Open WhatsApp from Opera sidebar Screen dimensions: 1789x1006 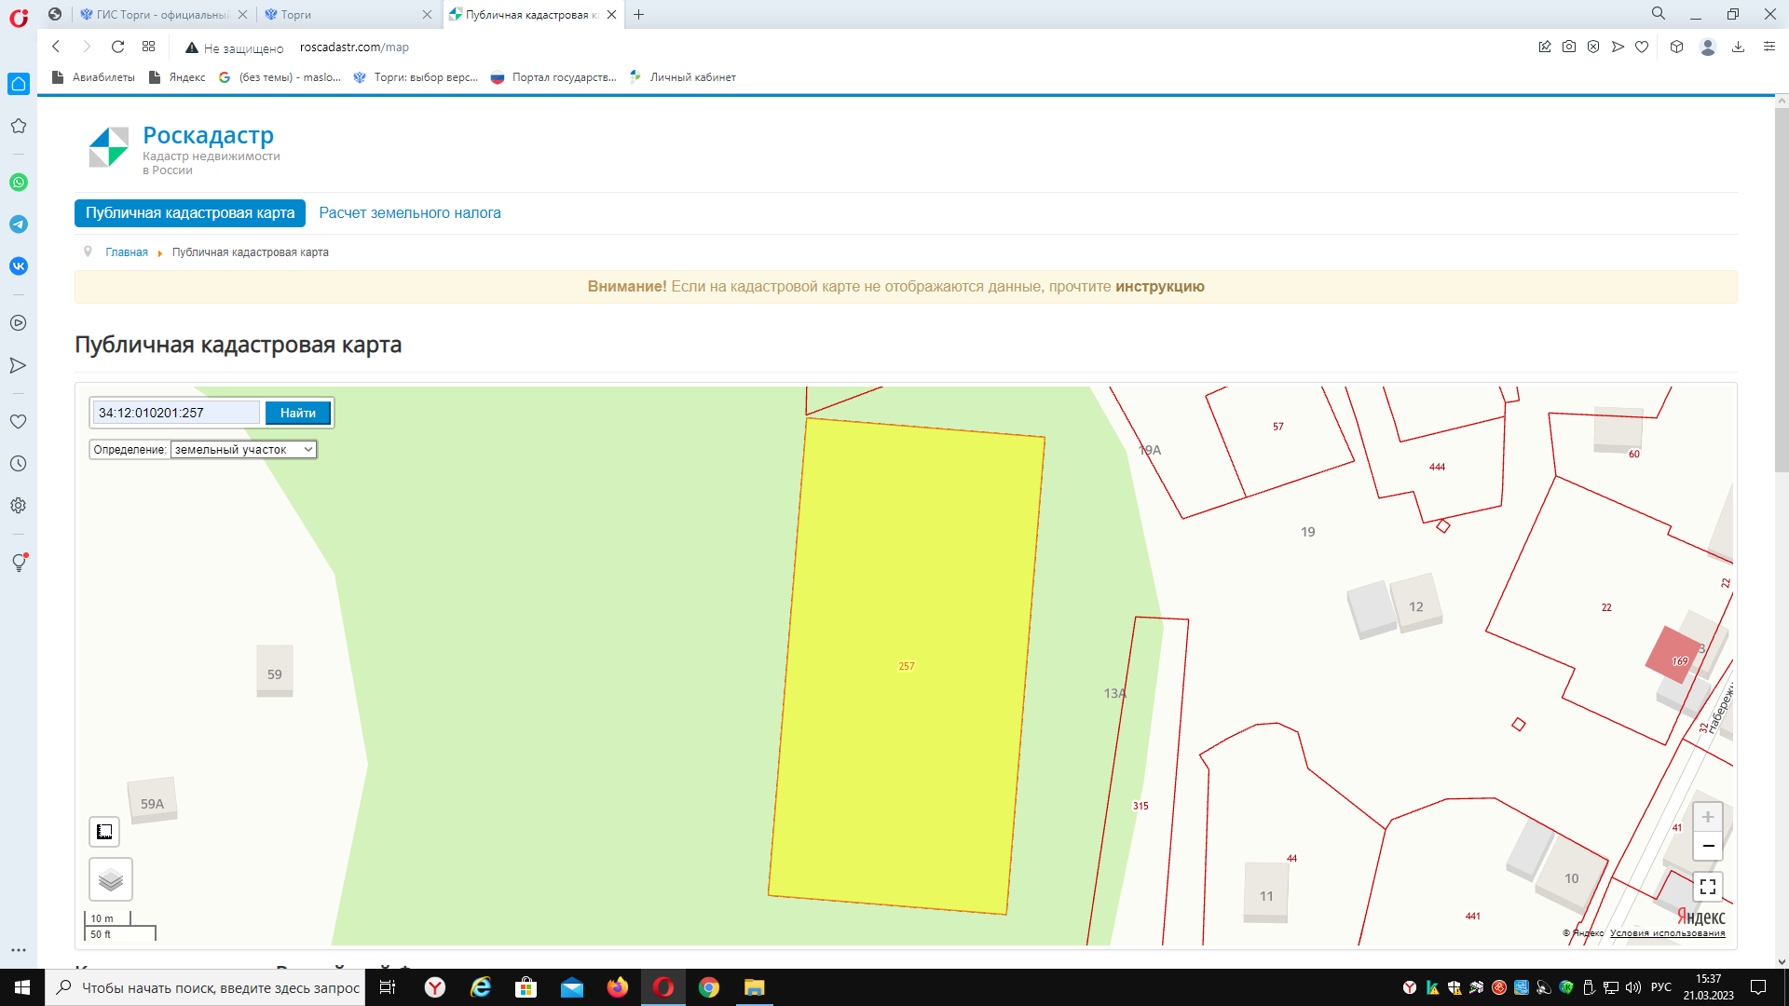pos(19,183)
